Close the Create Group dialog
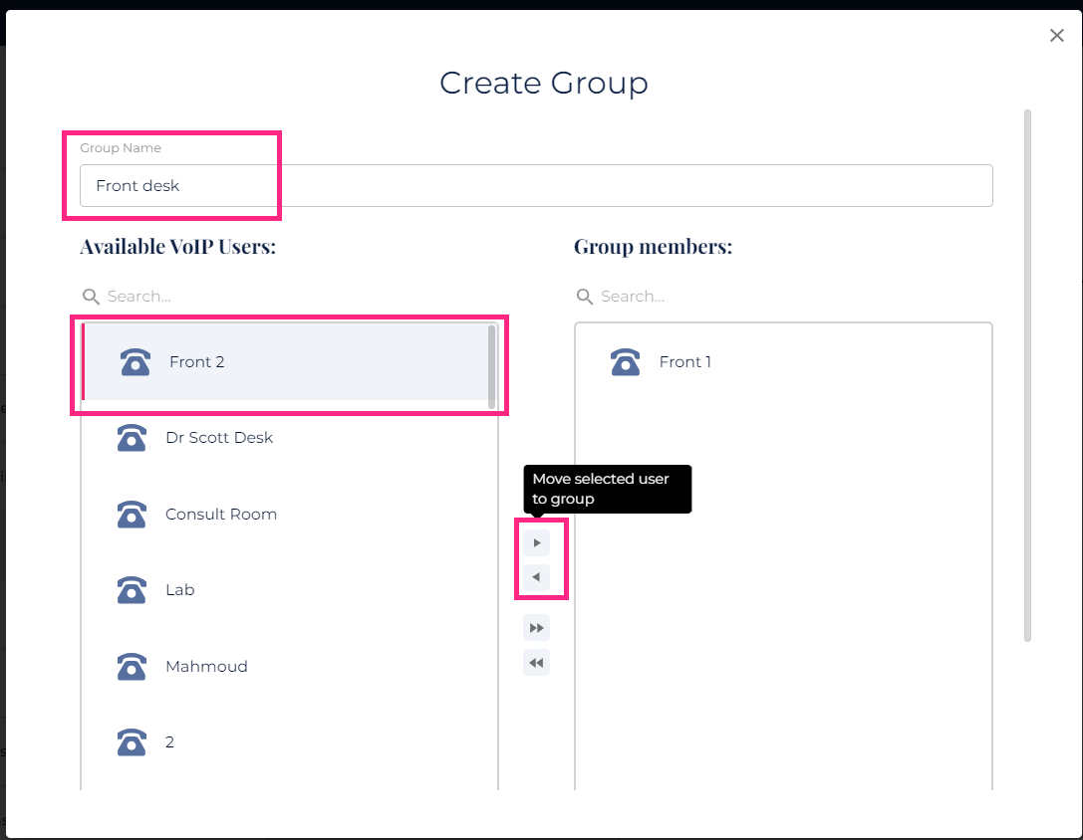 [1057, 36]
